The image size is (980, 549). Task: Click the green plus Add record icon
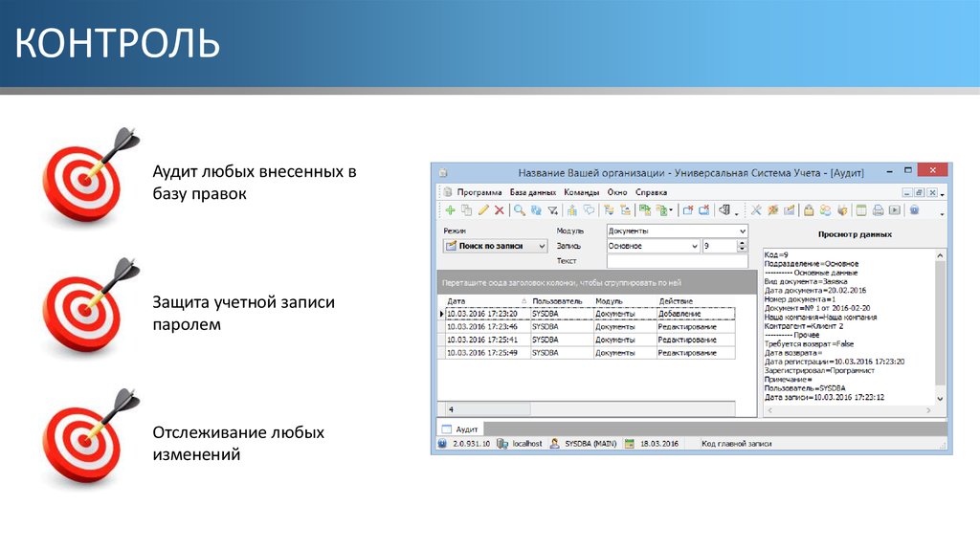(451, 210)
